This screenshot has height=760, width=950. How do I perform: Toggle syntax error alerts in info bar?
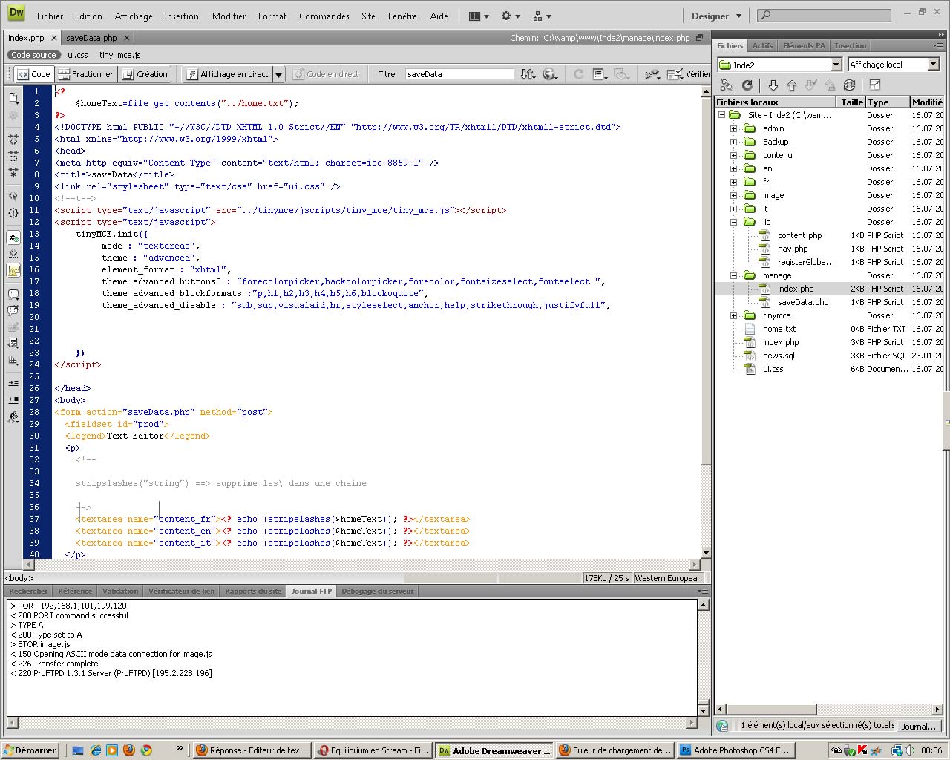coord(13,270)
